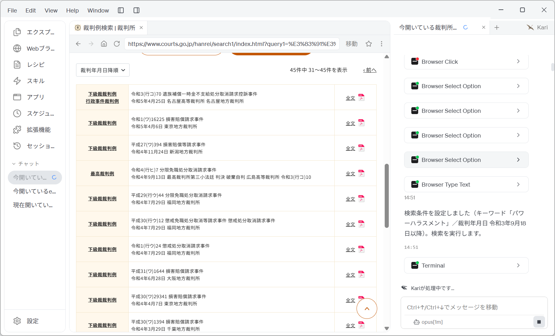The image size is (555, 336).
Task: Collapse the チャット section
Action: click(x=25, y=164)
